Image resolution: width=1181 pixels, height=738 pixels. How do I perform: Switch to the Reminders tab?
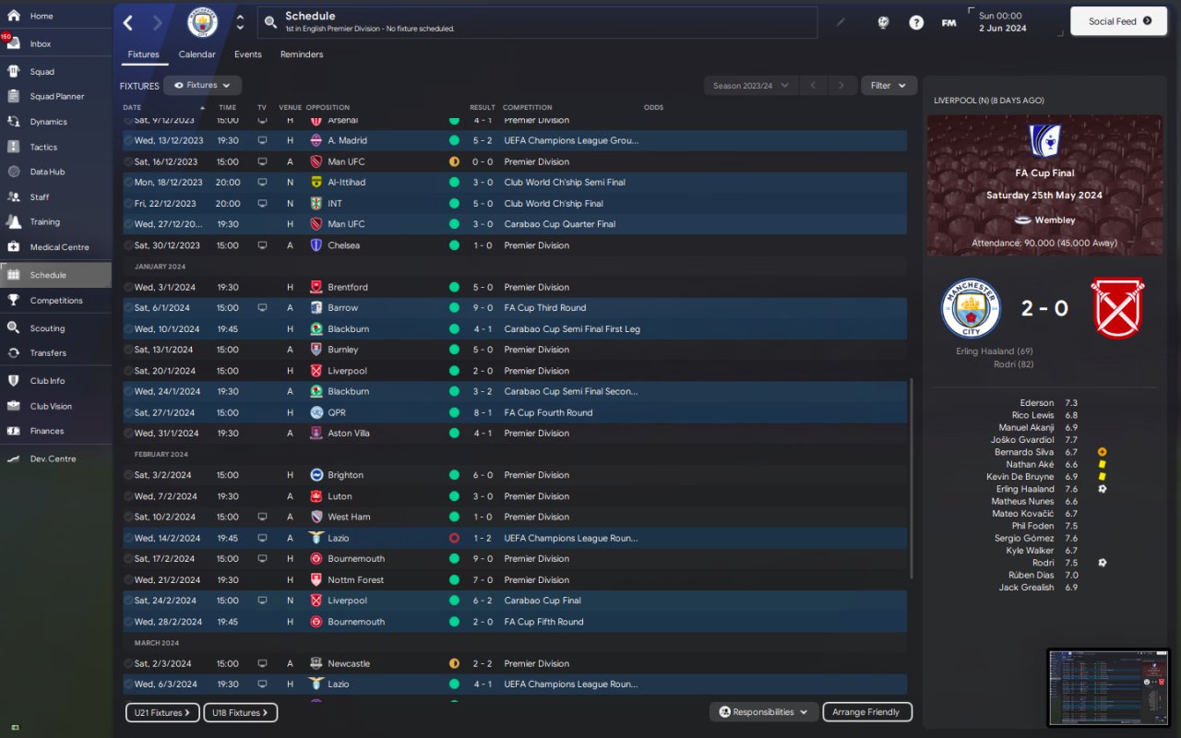tap(302, 54)
